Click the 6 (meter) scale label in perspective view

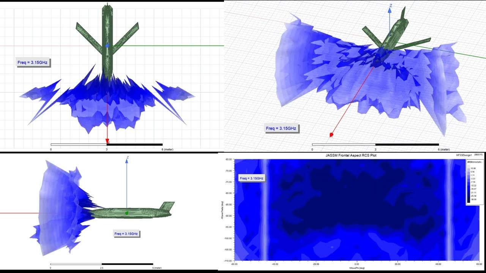pos(444,149)
